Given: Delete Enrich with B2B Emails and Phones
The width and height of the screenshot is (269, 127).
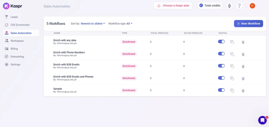Looking at the screenshot, I should (x=243, y=79).
